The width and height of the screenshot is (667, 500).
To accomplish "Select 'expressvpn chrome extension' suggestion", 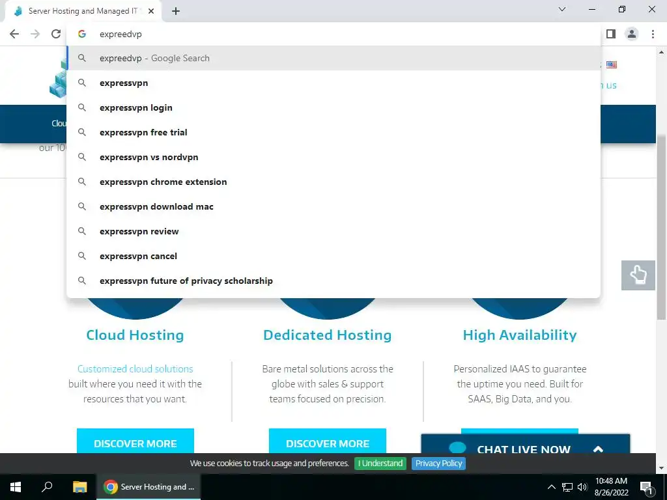I will pos(334,182).
